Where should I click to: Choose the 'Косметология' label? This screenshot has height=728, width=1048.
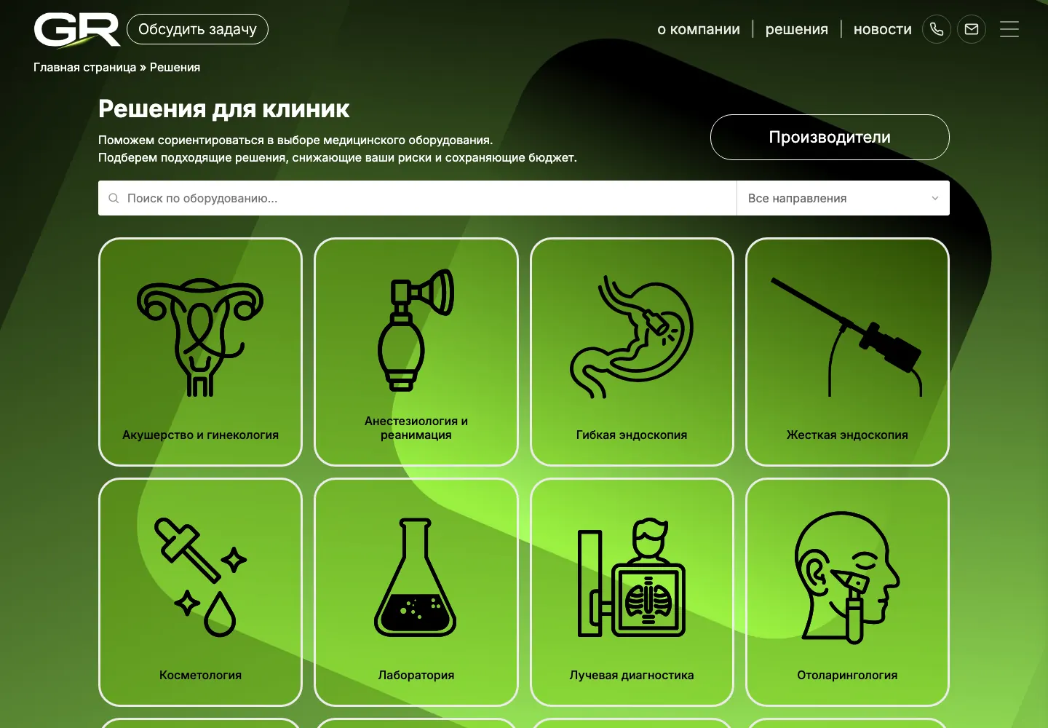click(200, 675)
